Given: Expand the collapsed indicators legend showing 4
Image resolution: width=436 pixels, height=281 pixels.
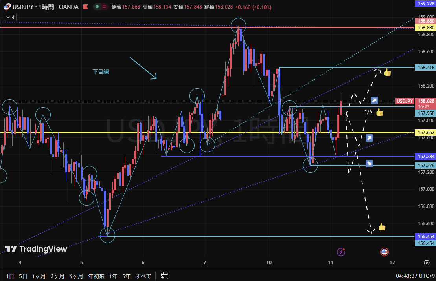Looking at the screenshot, I should (10, 17).
